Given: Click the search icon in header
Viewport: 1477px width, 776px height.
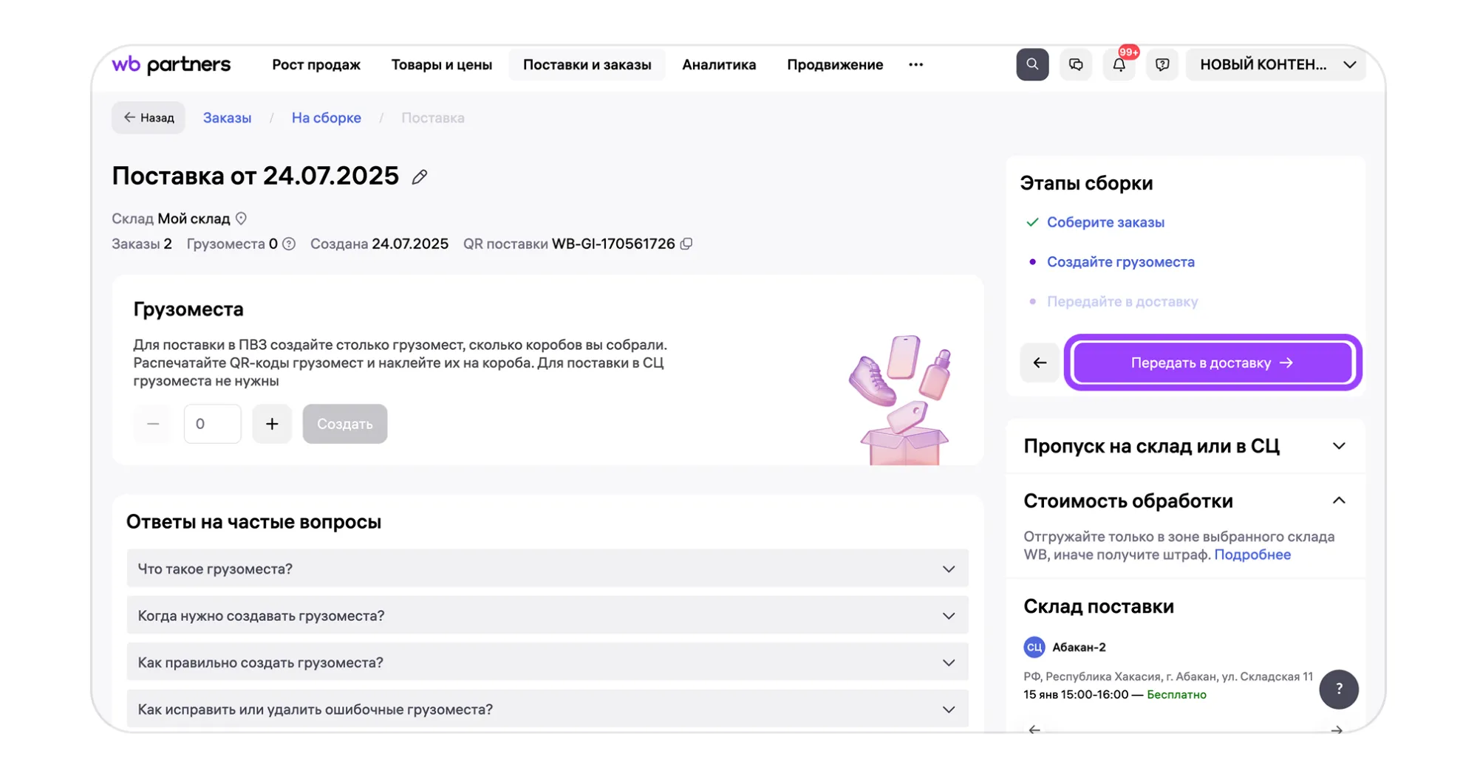Looking at the screenshot, I should click(x=1031, y=65).
